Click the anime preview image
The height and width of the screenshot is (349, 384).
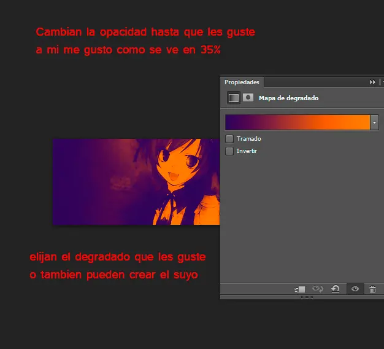pos(136,182)
